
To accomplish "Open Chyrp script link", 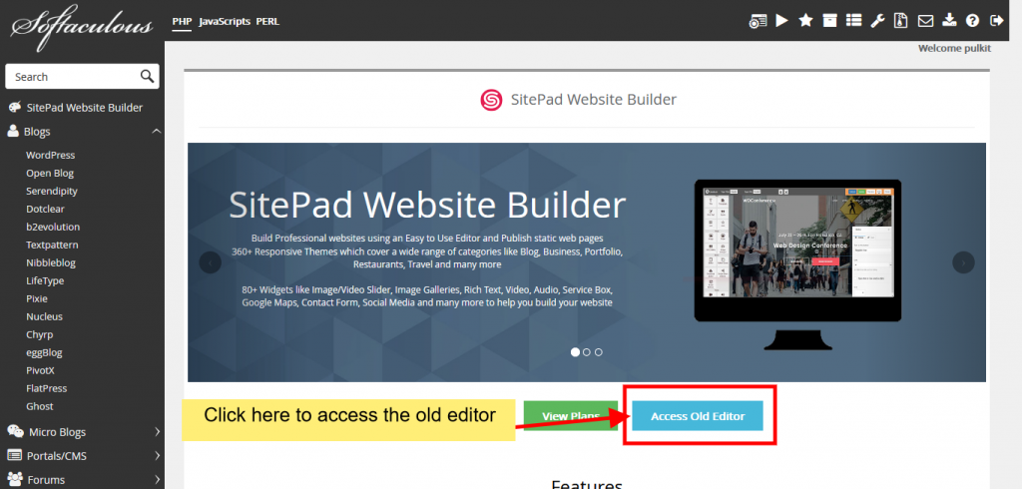I will (40, 334).
